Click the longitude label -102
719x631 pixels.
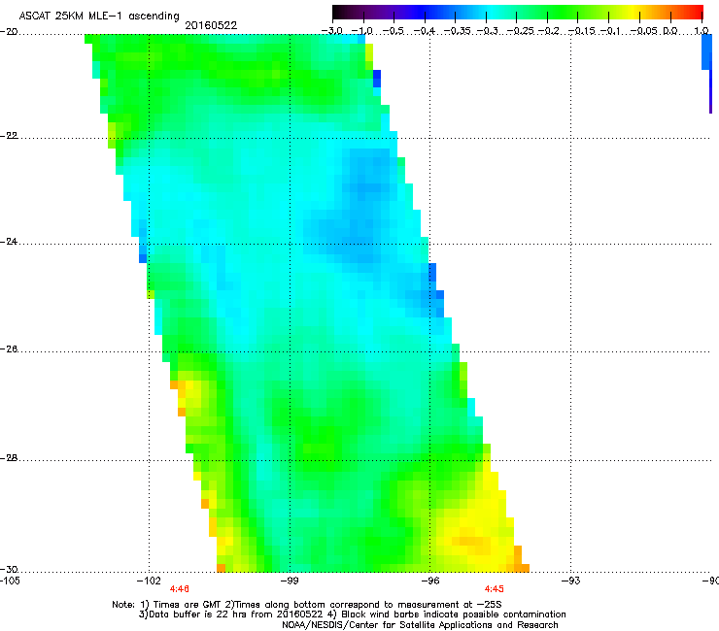click(149, 581)
